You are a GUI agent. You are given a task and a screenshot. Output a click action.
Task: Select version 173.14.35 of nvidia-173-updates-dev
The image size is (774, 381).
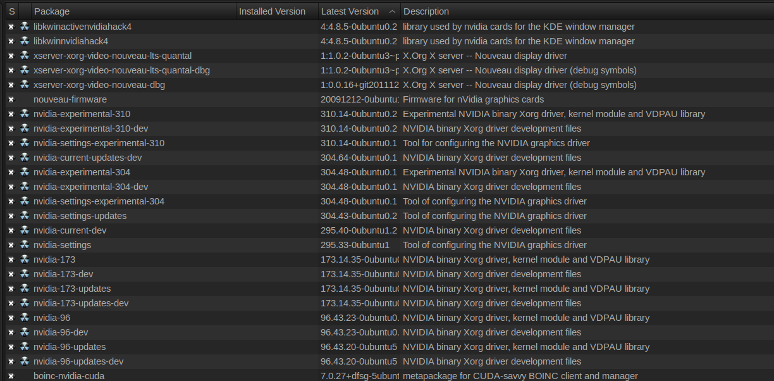359,303
